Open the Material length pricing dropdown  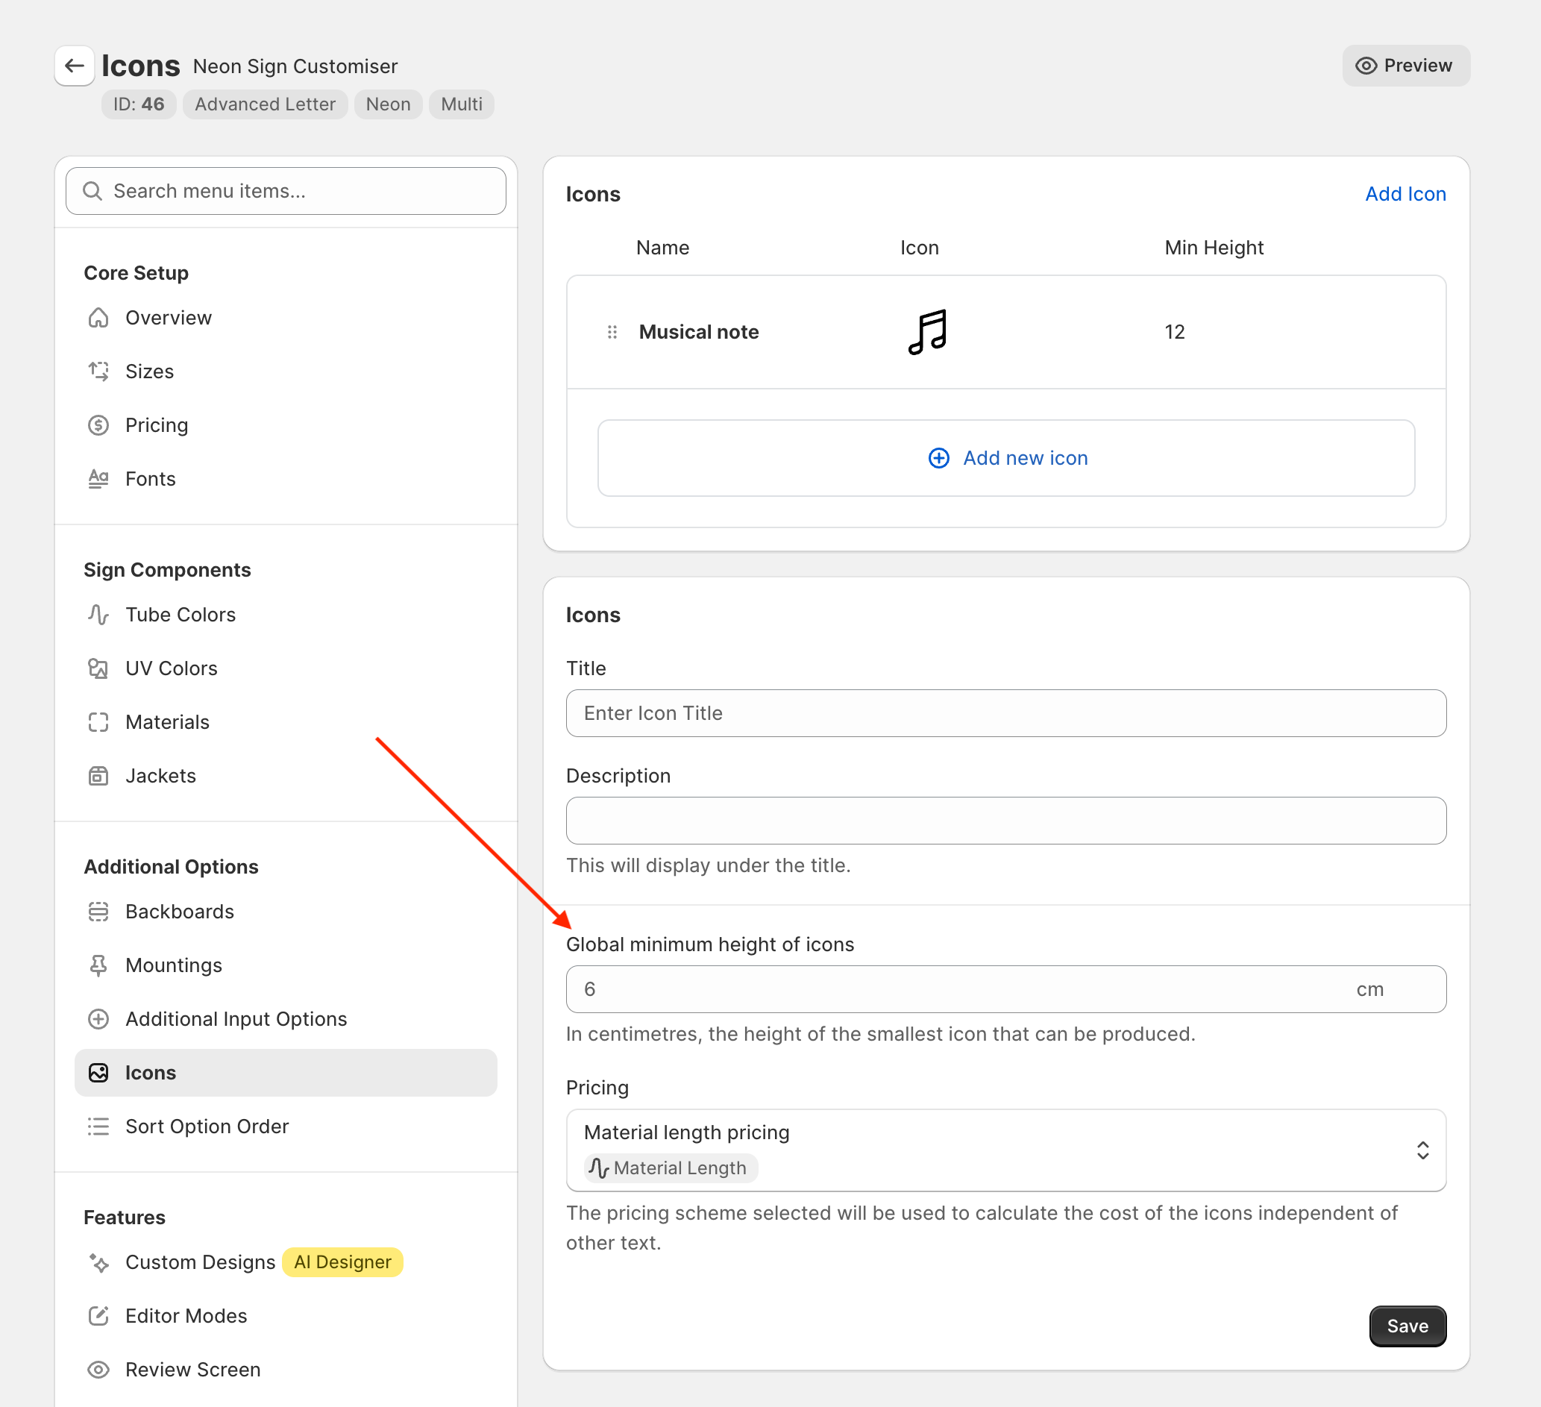pyautogui.click(x=994, y=1150)
